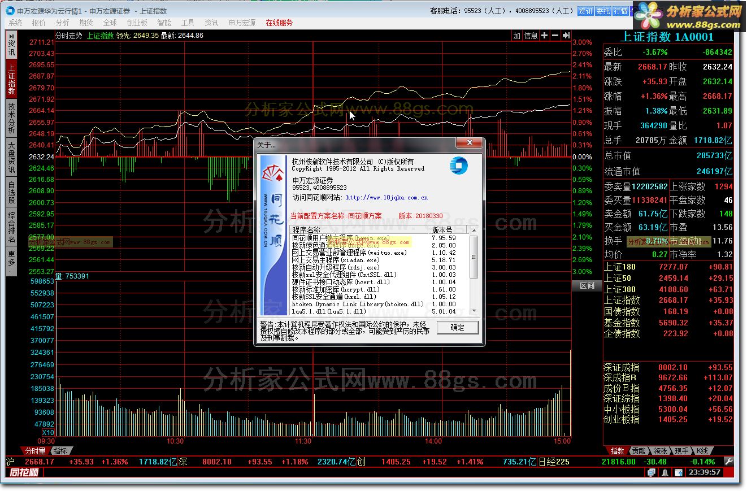This screenshot has height=491, width=747.
Task: Open the 报价 menu
Action: point(39,23)
